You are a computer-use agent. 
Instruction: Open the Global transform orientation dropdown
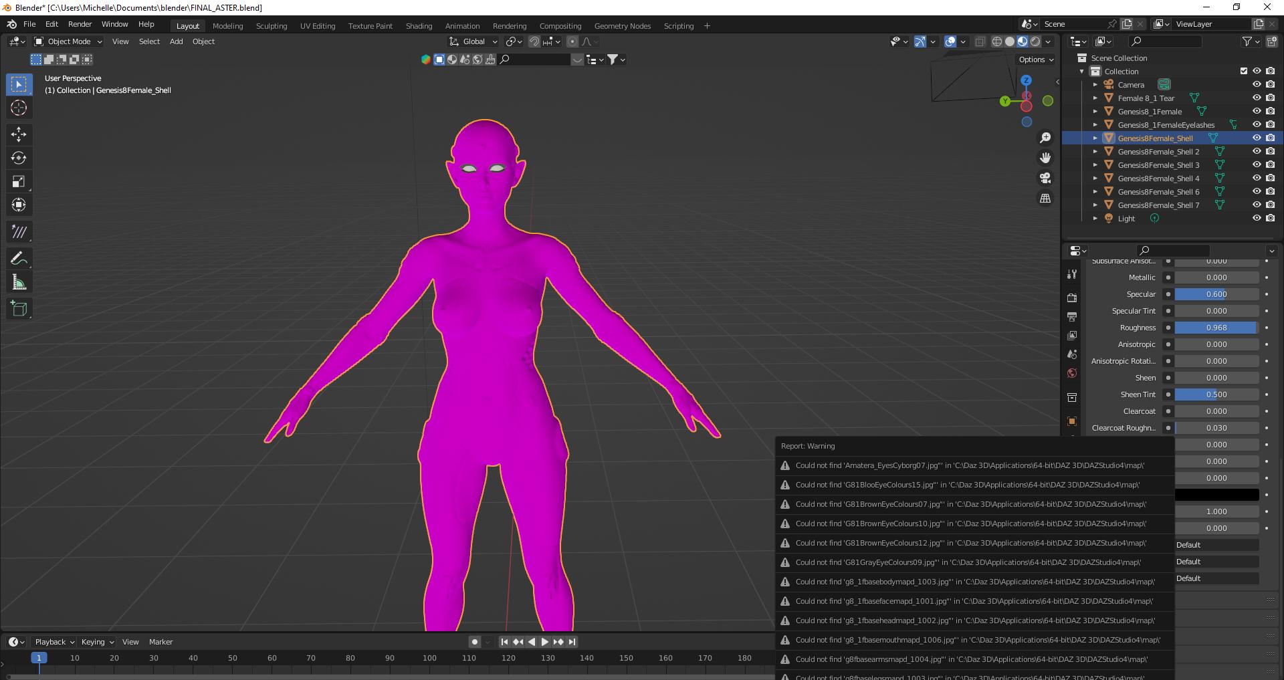472,41
